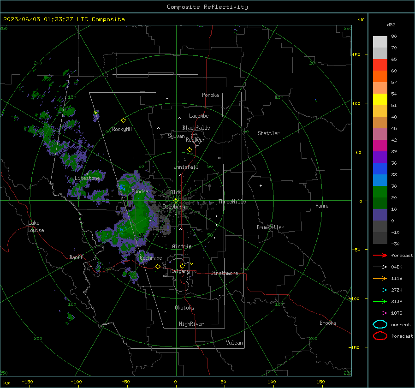Click the Limestone label
This screenshot has height=388, width=415.
[x=87, y=178]
